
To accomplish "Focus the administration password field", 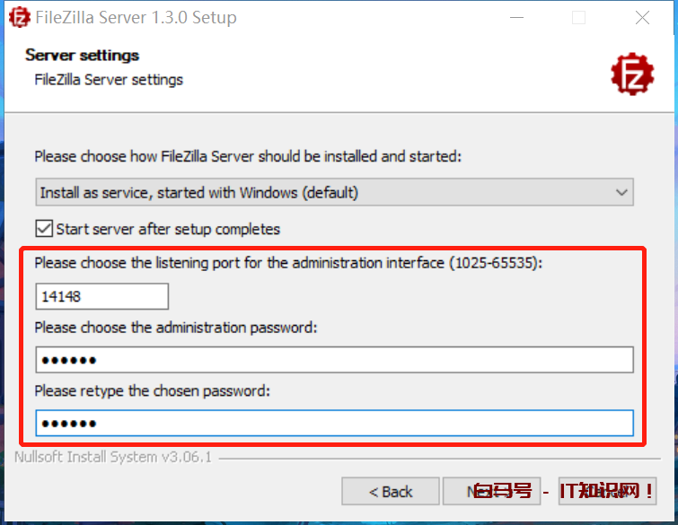I will [x=334, y=360].
